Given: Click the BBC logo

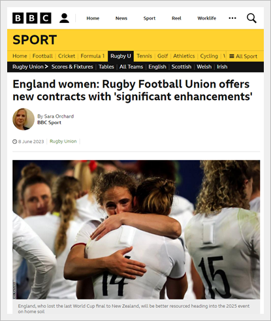Looking at the screenshot, I should point(32,18).
